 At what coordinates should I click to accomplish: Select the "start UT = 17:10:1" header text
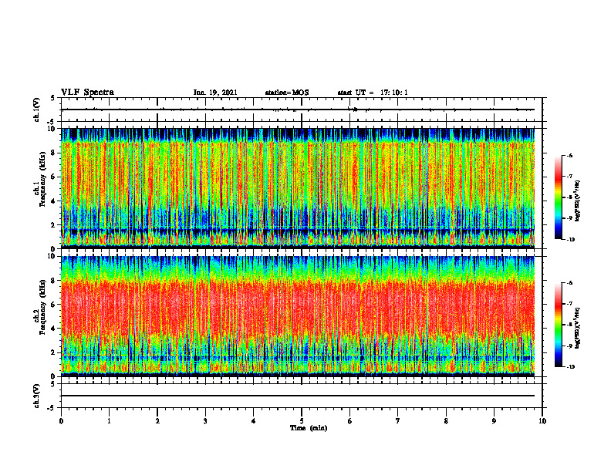[x=373, y=93]
